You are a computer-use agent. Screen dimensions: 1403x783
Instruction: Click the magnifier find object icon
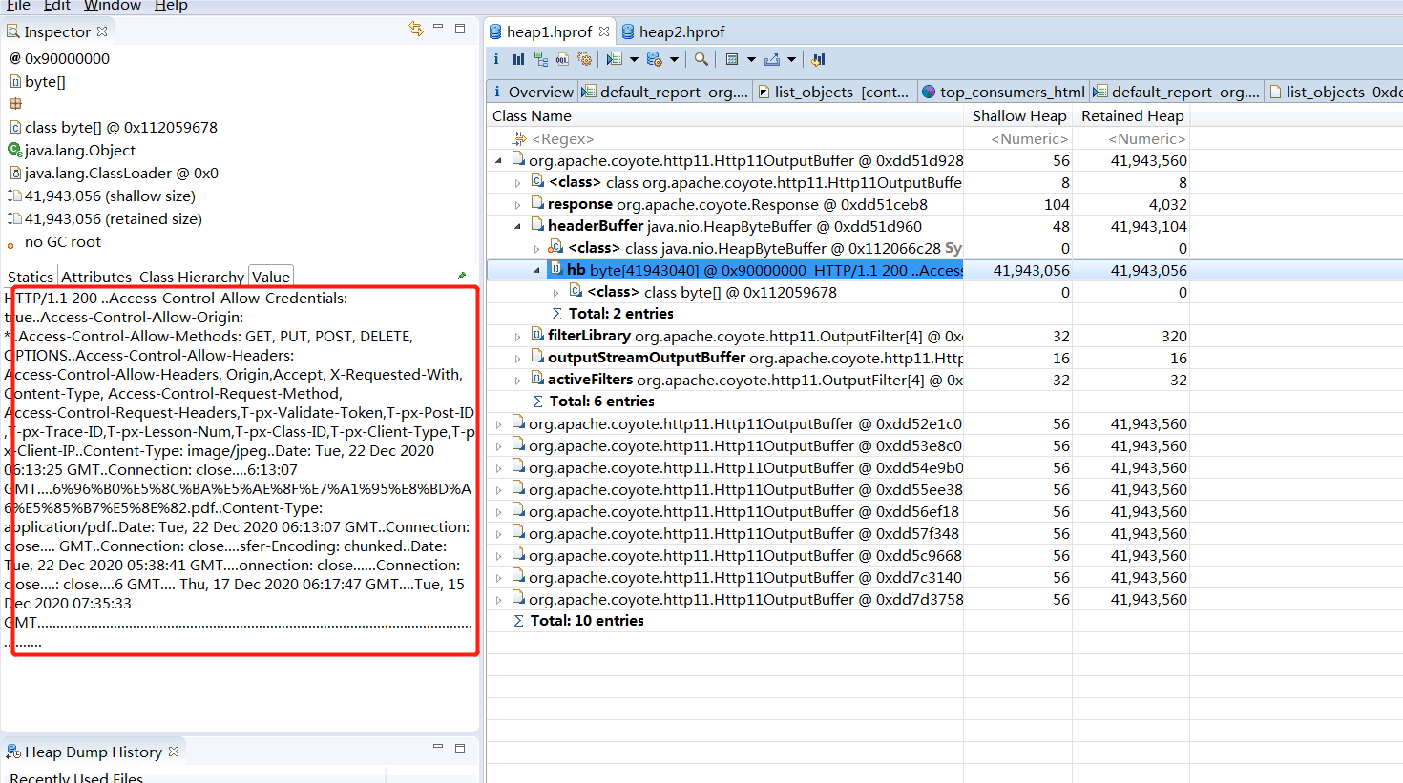tap(701, 59)
